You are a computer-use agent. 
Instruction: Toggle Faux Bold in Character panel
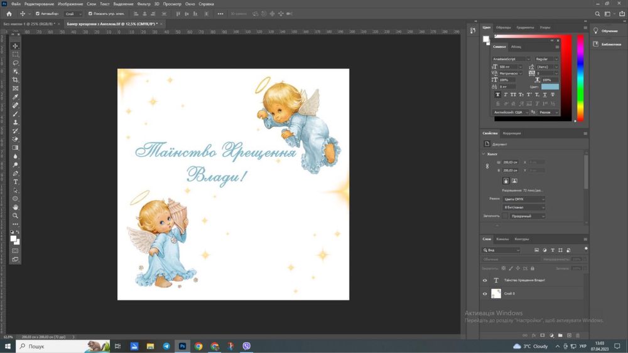[497, 95]
